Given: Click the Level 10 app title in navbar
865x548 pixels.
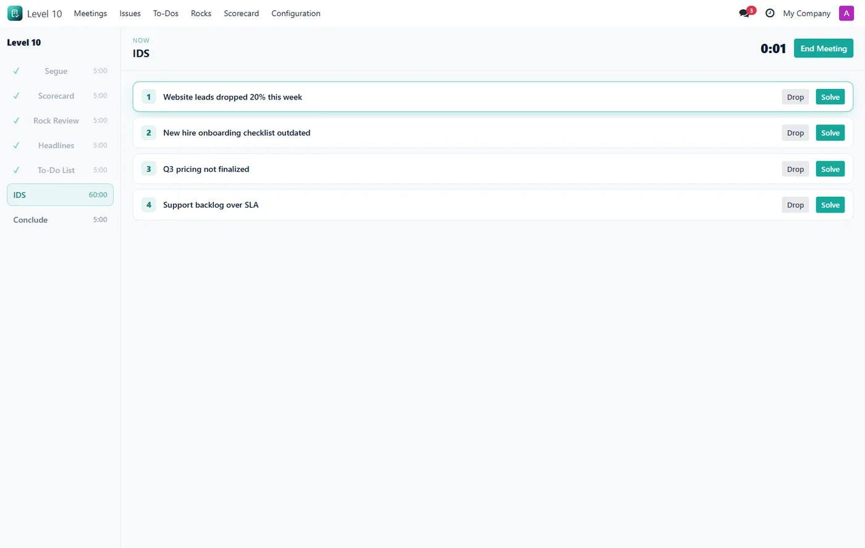Looking at the screenshot, I should tap(44, 14).
